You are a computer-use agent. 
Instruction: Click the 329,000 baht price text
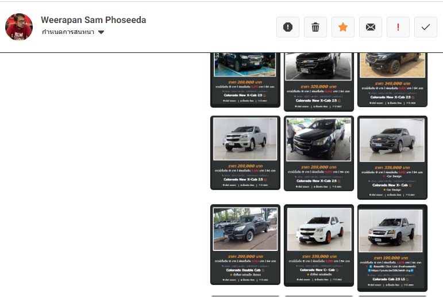pos(319,87)
